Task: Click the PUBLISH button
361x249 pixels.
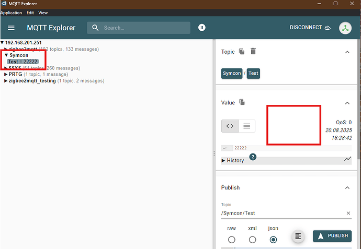Action: (332, 236)
